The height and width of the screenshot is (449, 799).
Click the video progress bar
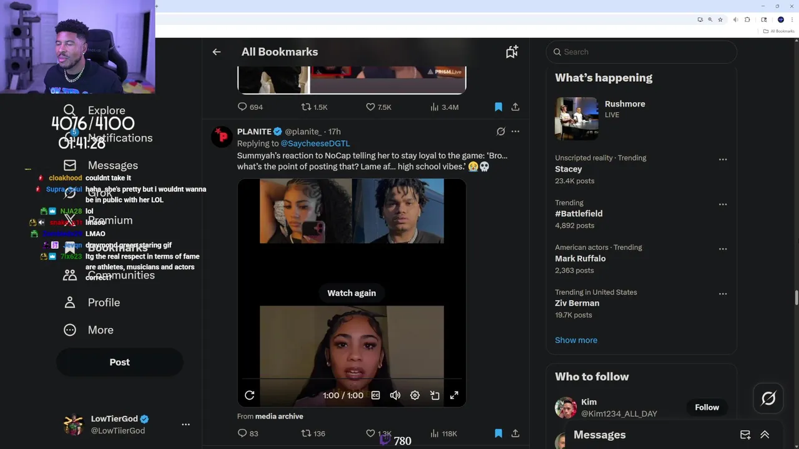pos(351,379)
